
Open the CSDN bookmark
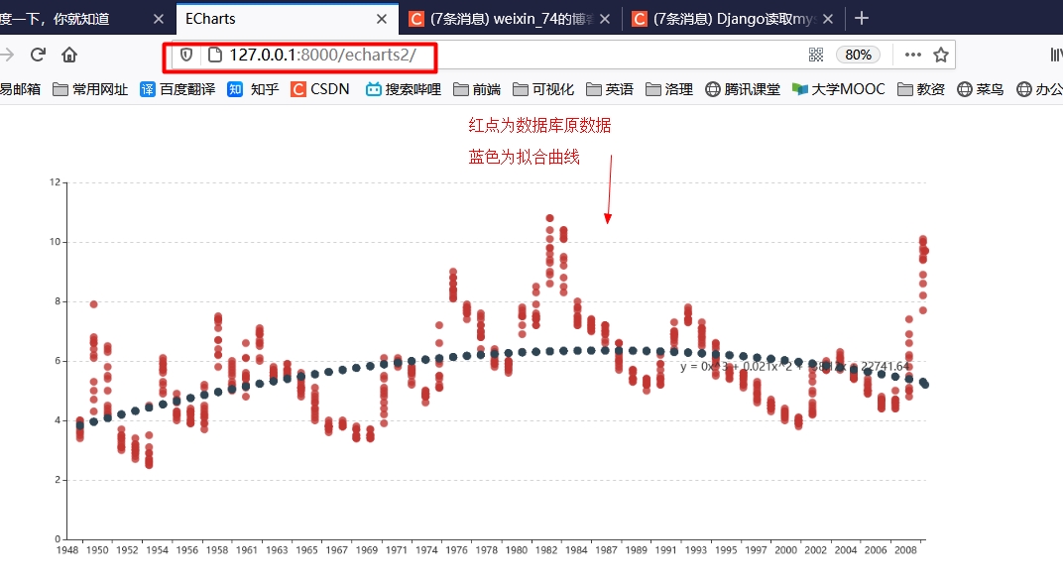click(320, 89)
